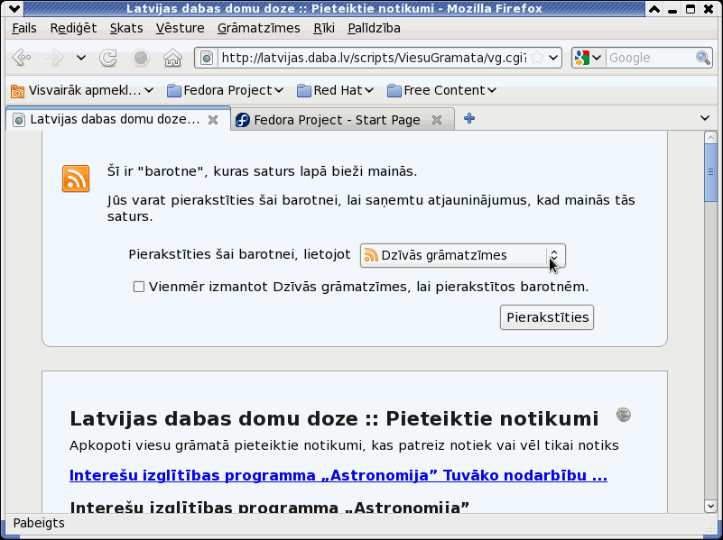Click the Pierakstīties button
The width and height of the screenshot is (723, 540).
tap(547, 317)
